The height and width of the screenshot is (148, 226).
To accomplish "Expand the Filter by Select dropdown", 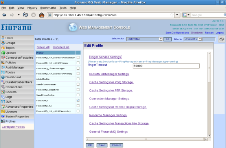I will tap(193, 39).
